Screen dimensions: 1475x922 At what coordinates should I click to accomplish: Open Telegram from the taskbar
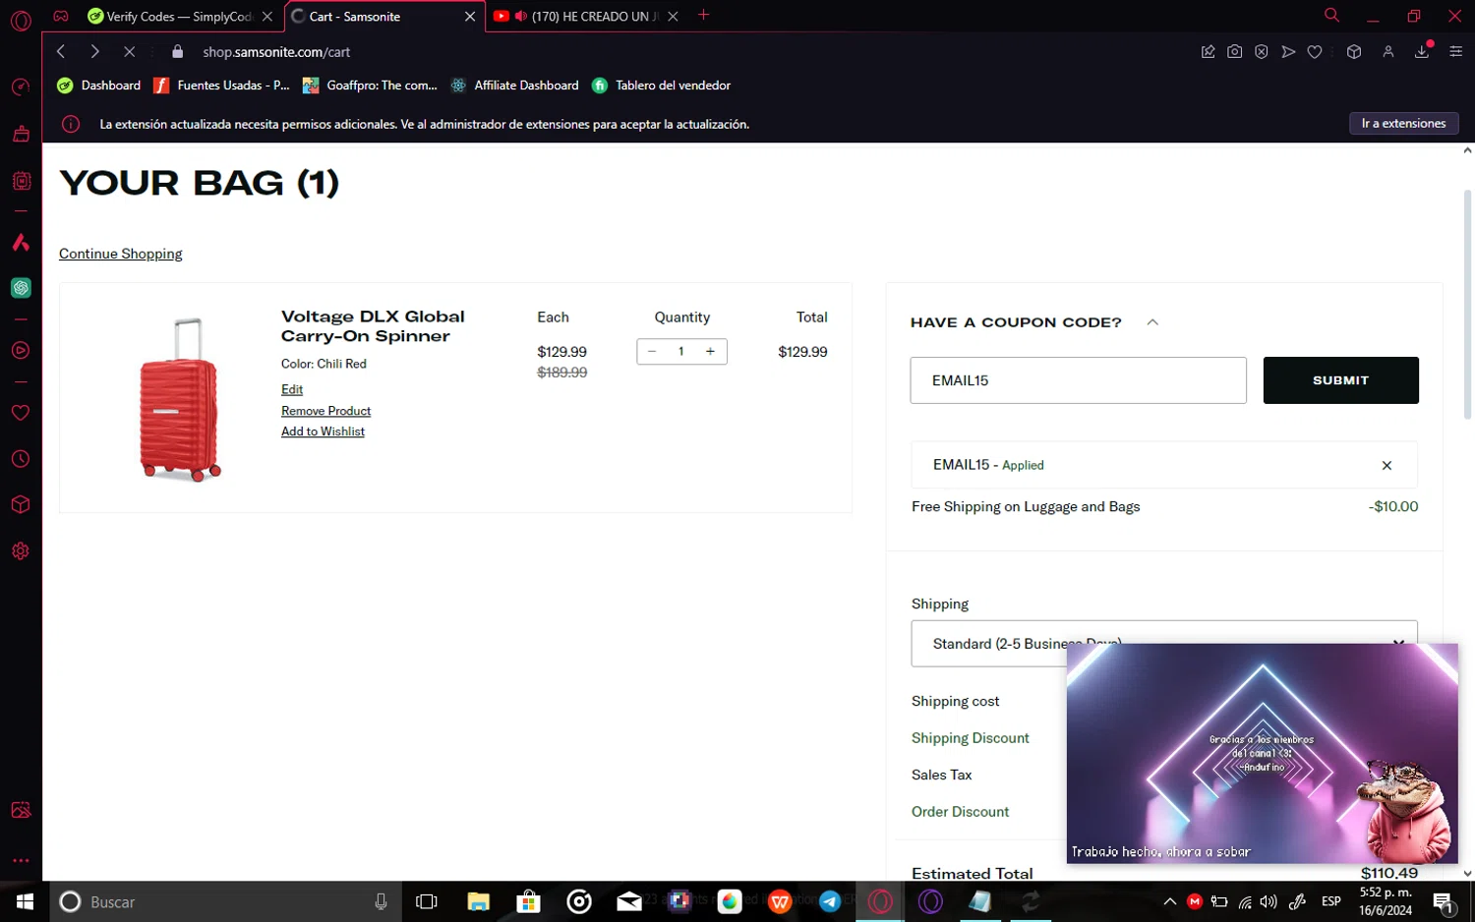point(830,901)
